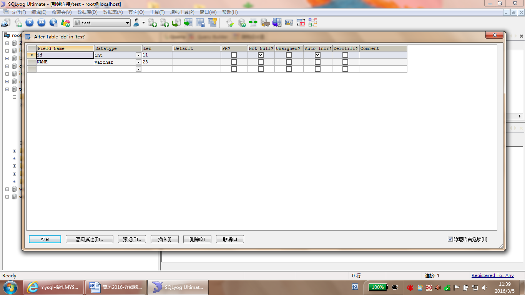525x295 pixels.
Task: Click the arrow beside User Manager icon
Action: pyautogui.click(x=143, y=23)
